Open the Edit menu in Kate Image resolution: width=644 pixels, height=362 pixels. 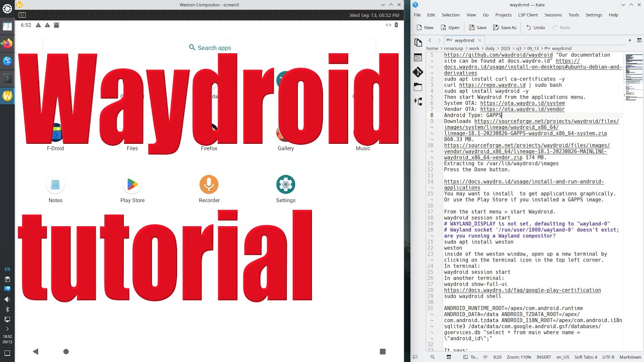coord(431,15)
